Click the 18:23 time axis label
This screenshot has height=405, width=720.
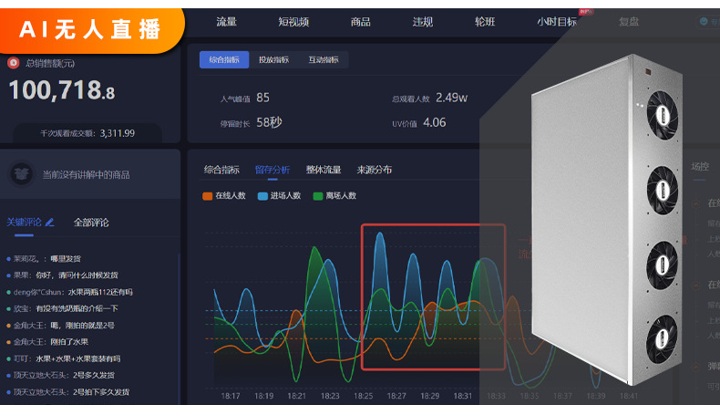click(x=330, y=396)
